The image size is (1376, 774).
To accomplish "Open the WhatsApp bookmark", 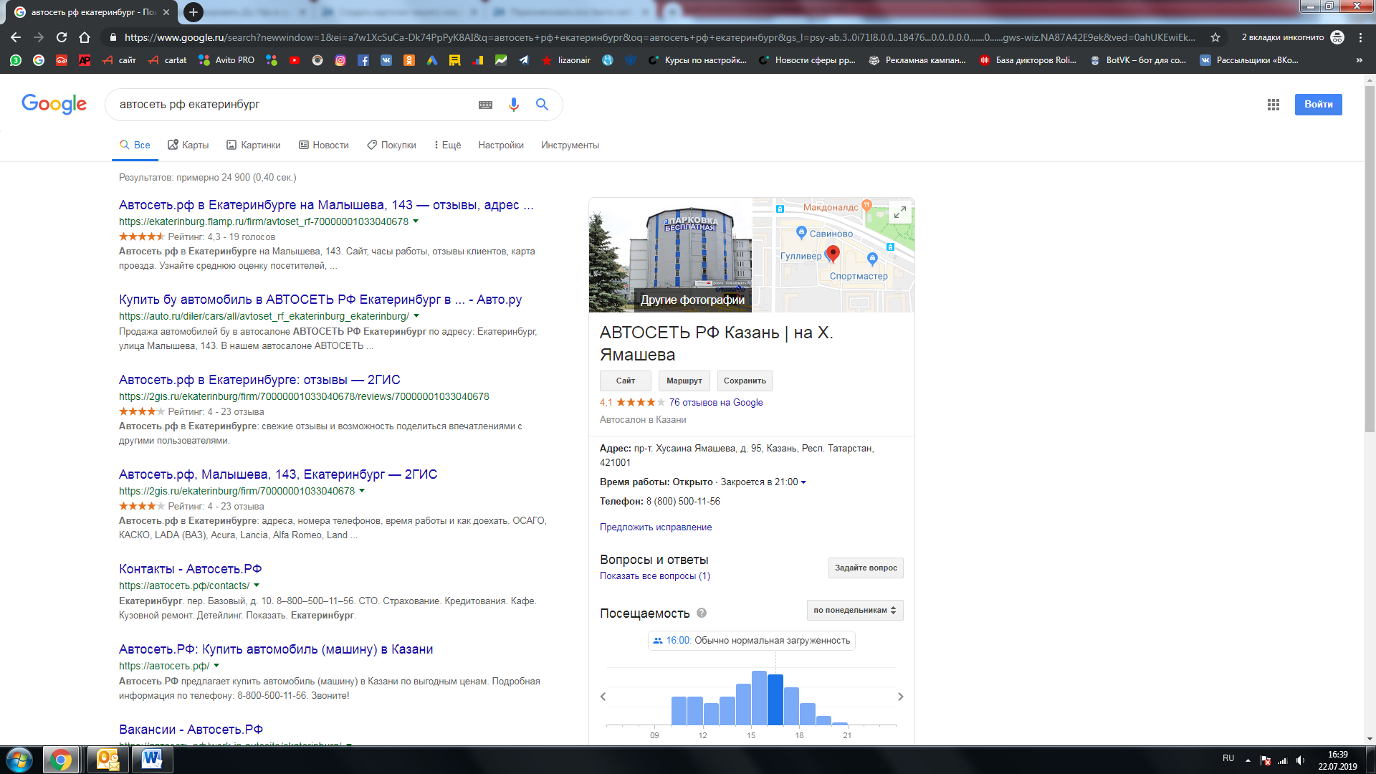I will click(x=16, y=60).
